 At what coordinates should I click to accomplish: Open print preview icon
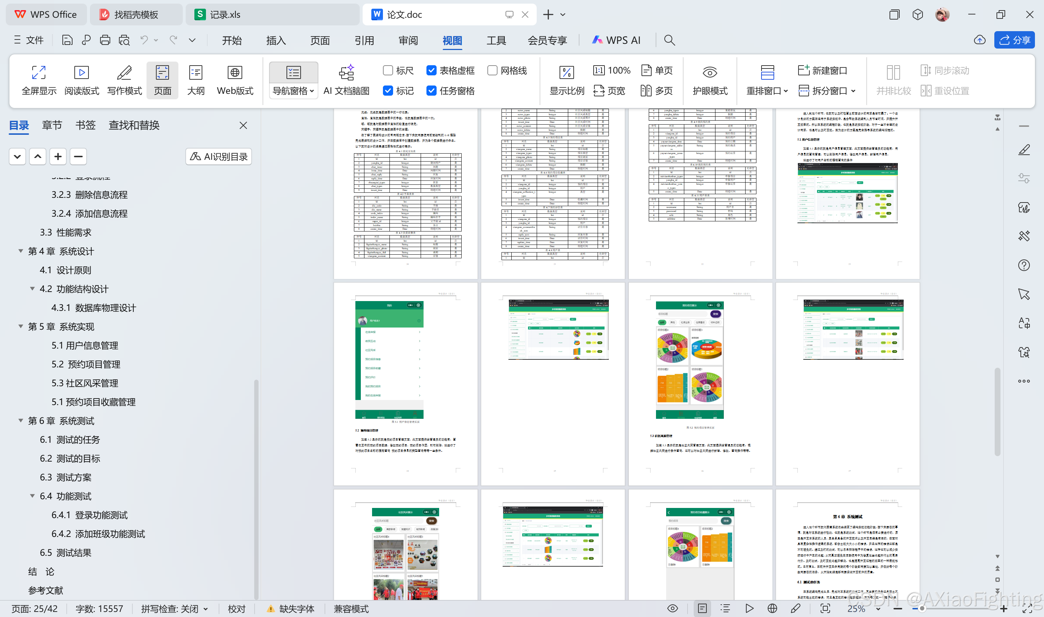point(124,40)
